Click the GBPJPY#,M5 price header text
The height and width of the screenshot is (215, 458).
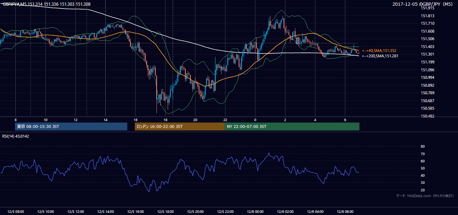(47, 4)
